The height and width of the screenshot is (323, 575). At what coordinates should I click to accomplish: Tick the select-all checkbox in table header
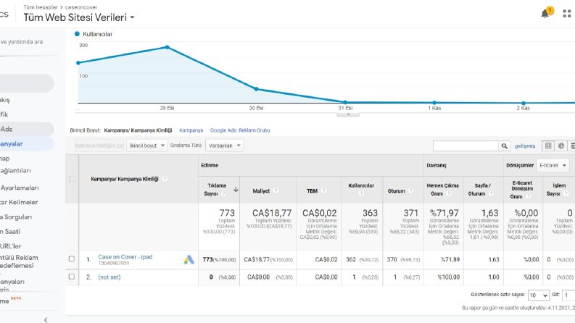73,179
